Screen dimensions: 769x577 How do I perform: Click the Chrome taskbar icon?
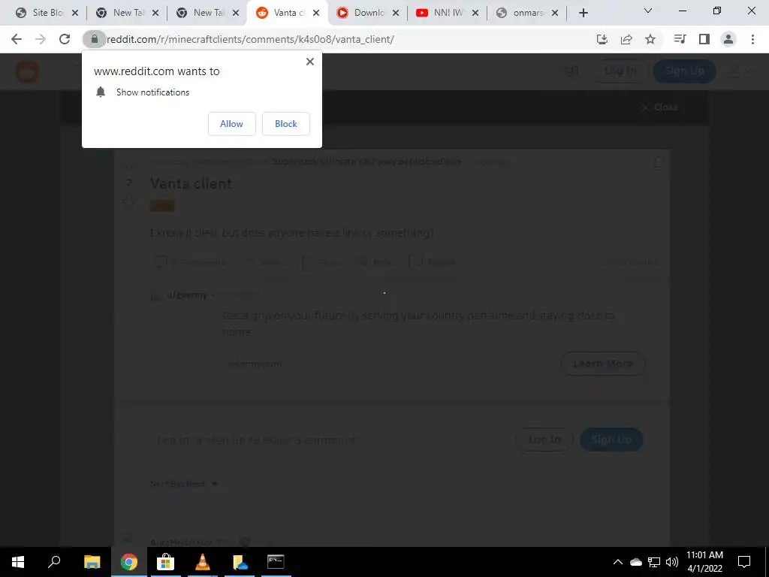pos(129,562)
